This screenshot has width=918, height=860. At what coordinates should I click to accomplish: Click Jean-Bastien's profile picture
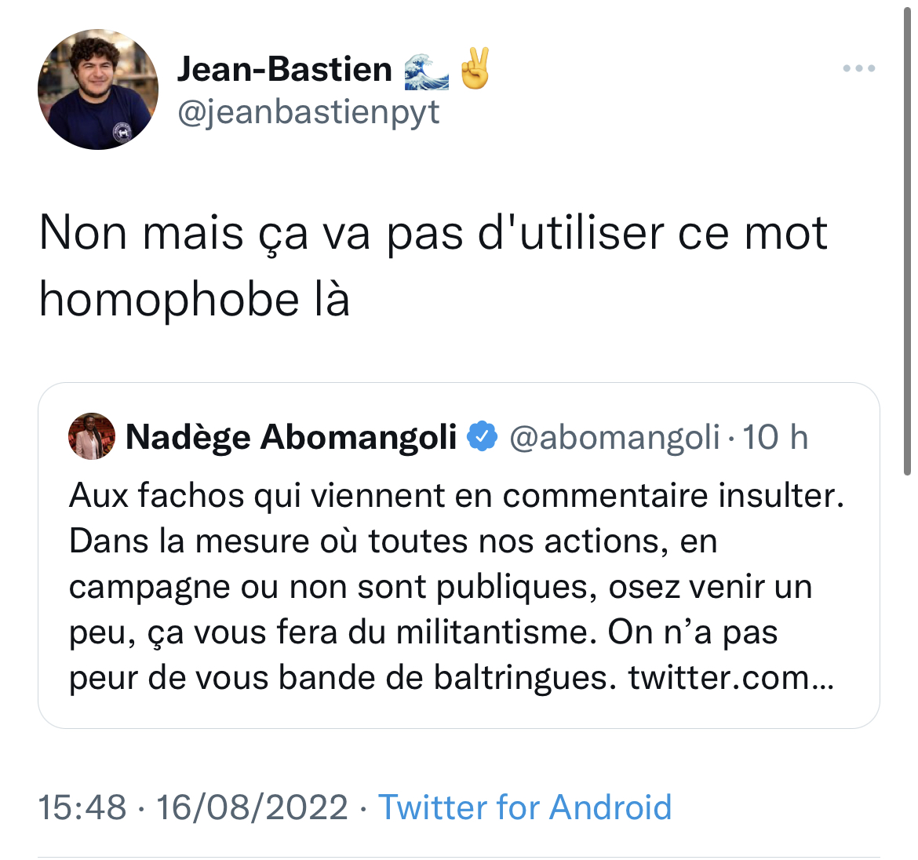[x=98, y=90]
